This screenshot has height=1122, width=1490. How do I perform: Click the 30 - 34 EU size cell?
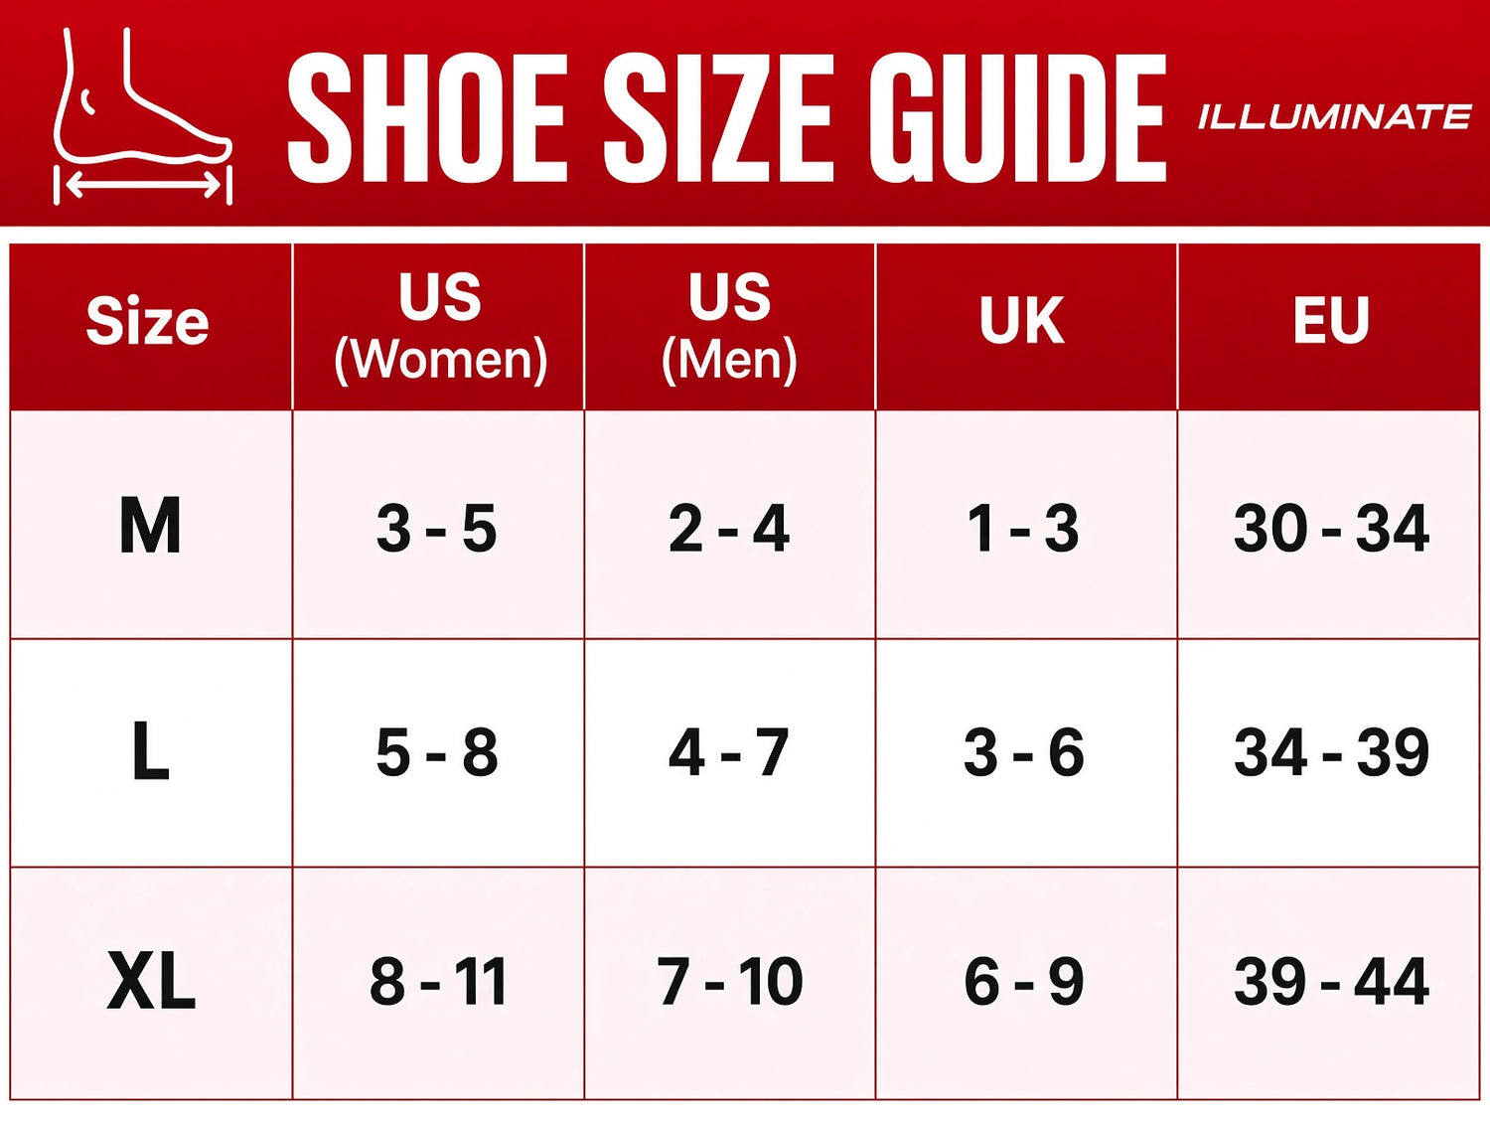pyautogui.click(x=1329, y=525)
